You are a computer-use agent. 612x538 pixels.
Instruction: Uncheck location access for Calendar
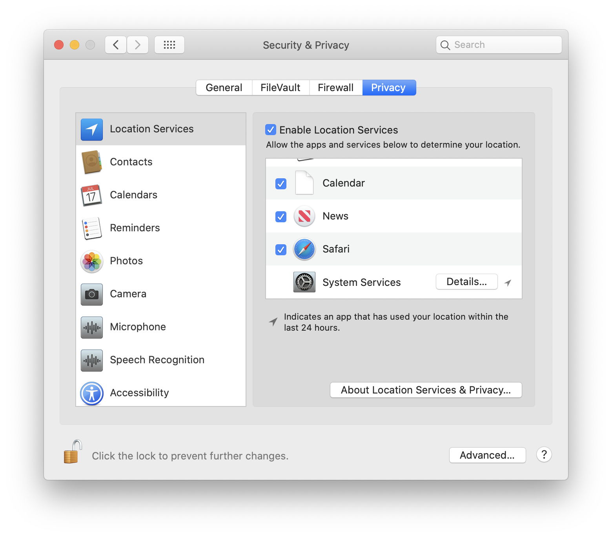[281, 183]
